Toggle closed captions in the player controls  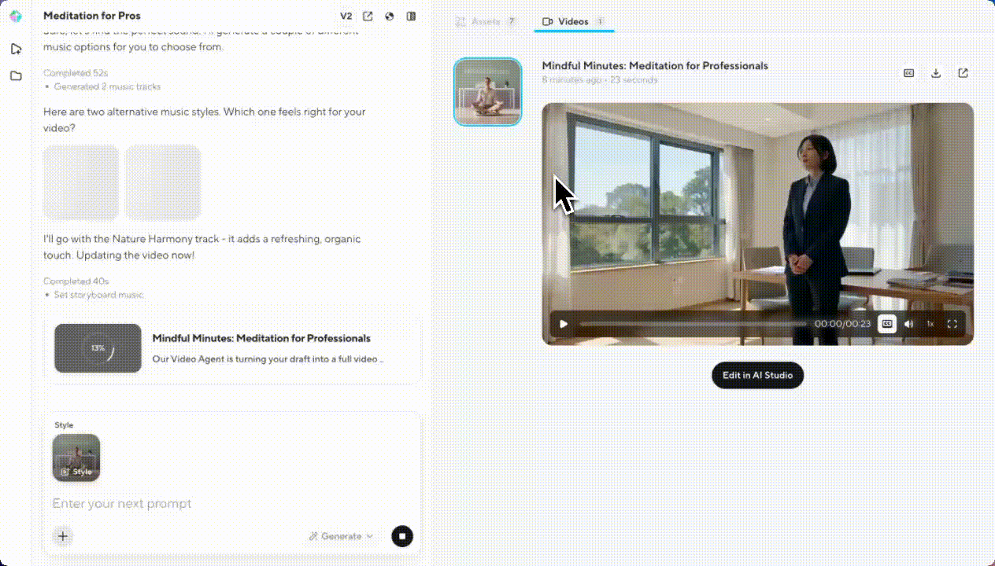pyautogui.click(x=887, y=324)
